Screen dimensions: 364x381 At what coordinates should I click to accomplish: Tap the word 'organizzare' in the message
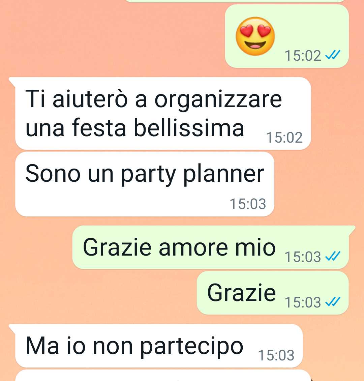(218, 100)
